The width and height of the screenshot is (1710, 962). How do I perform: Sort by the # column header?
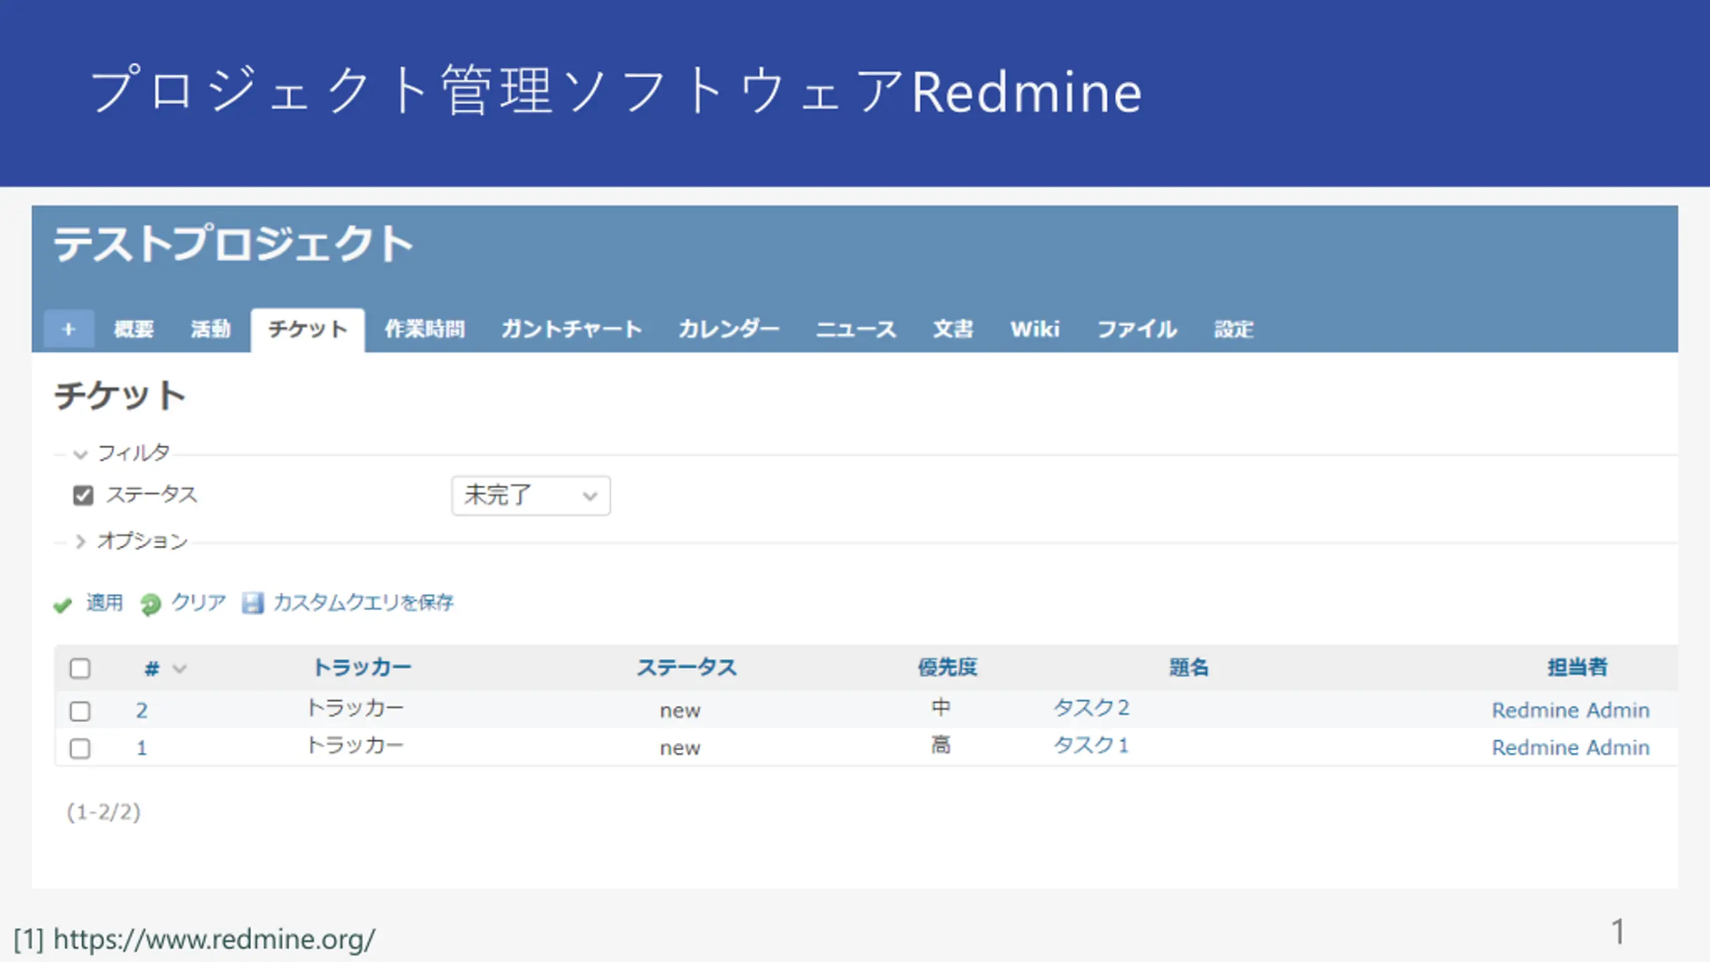[152, 669]
